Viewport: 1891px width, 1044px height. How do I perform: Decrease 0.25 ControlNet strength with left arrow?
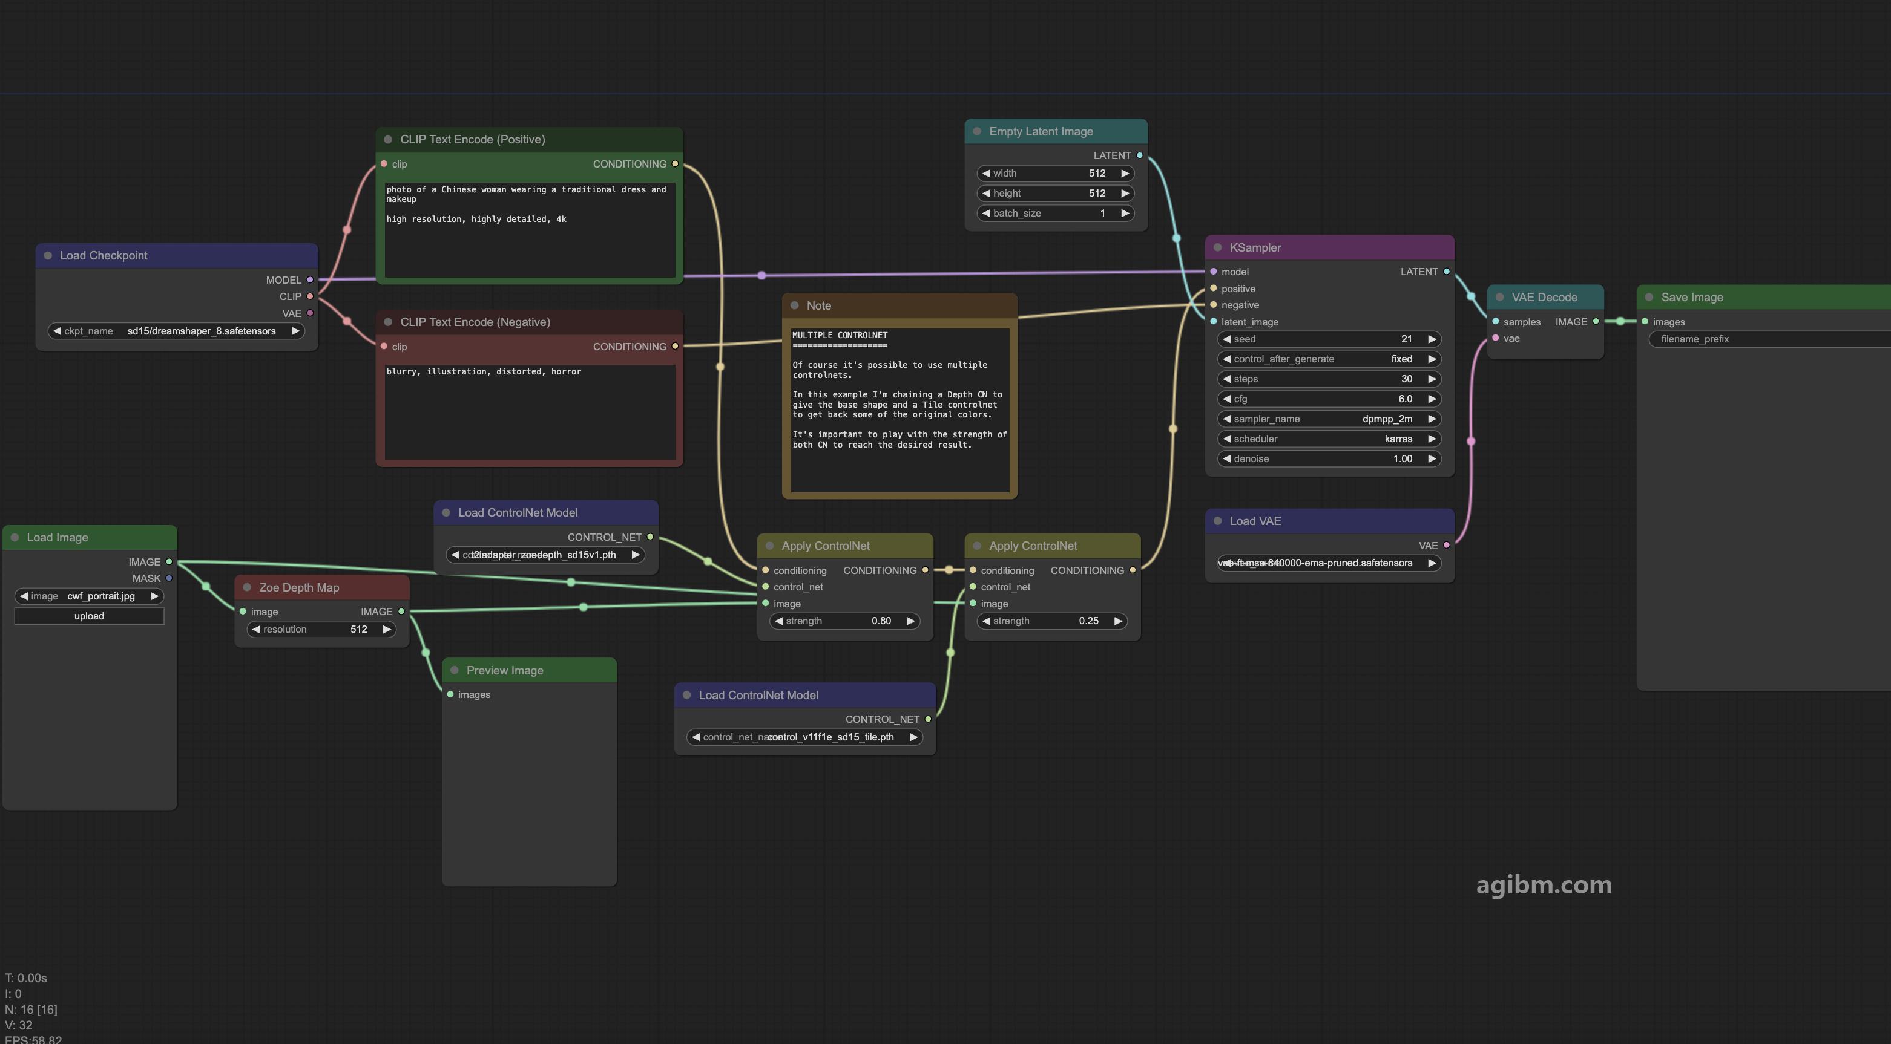(986, 621)
